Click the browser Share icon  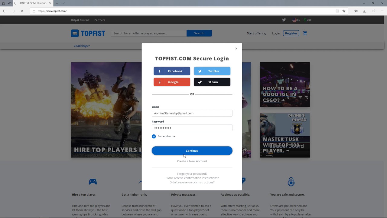coord(373,11)
